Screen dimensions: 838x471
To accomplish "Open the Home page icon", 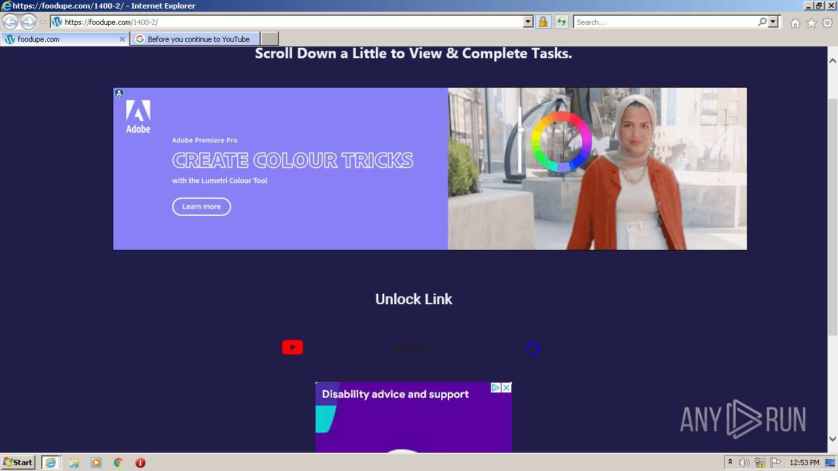I will click(x=795, y=23).
